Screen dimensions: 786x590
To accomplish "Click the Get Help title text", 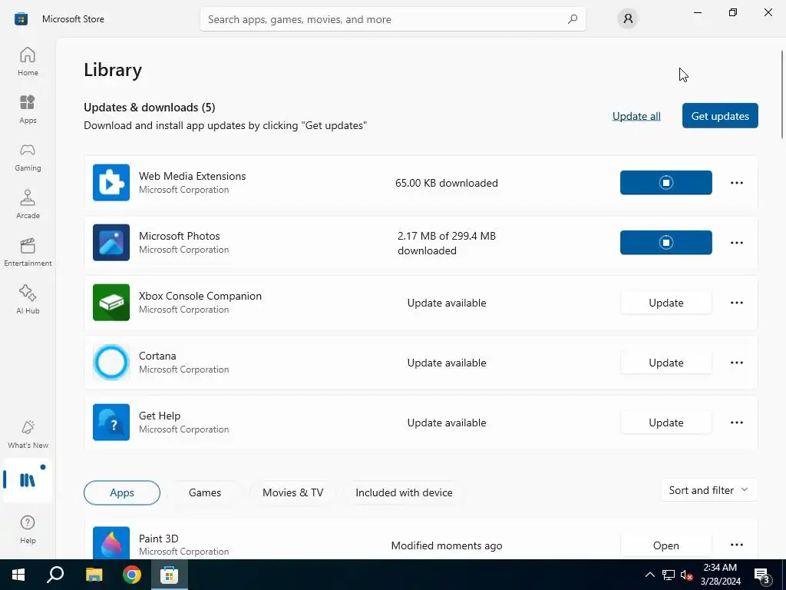I will (160, 416).
